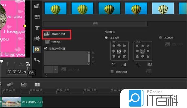
Task: Move the selected filter down in the list
Action: tap(93, 58)
